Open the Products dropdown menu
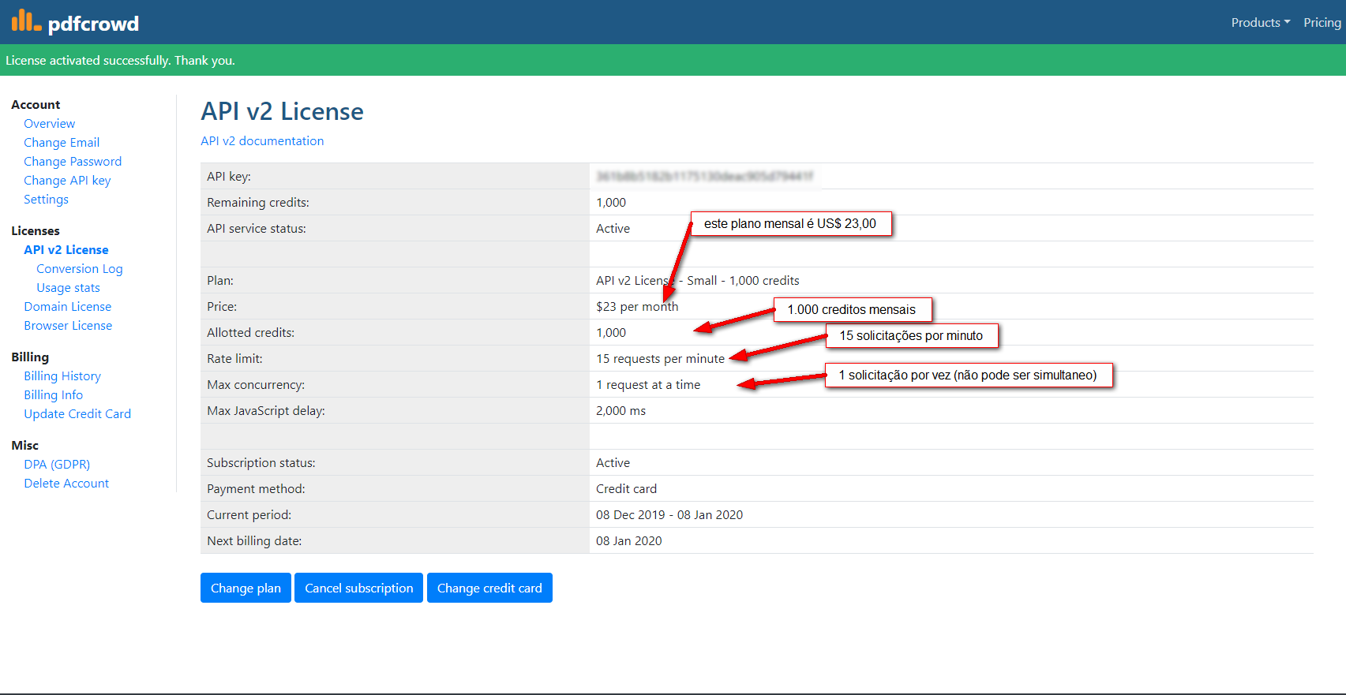This screenshot has width=1346, height=695. [1261, 23]
